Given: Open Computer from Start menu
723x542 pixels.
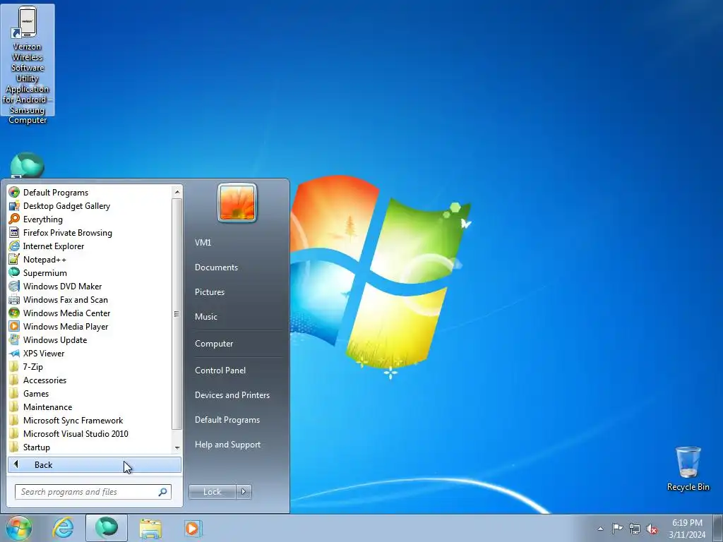Looking at the screenshot, I should [x=214, y=344].
